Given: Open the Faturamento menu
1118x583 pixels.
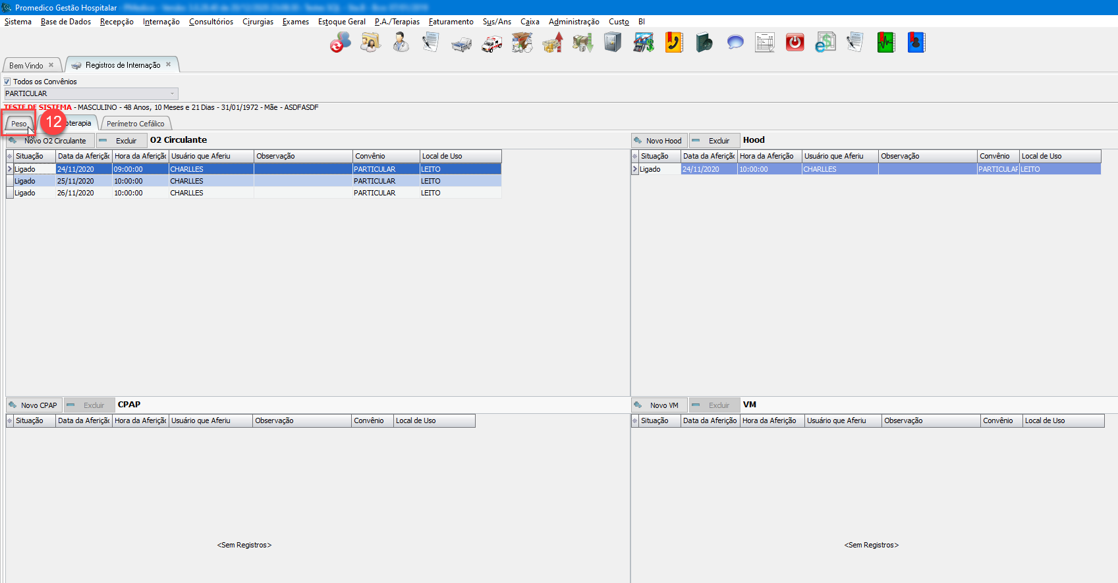Looking at the screenshot, I should 451,22.
